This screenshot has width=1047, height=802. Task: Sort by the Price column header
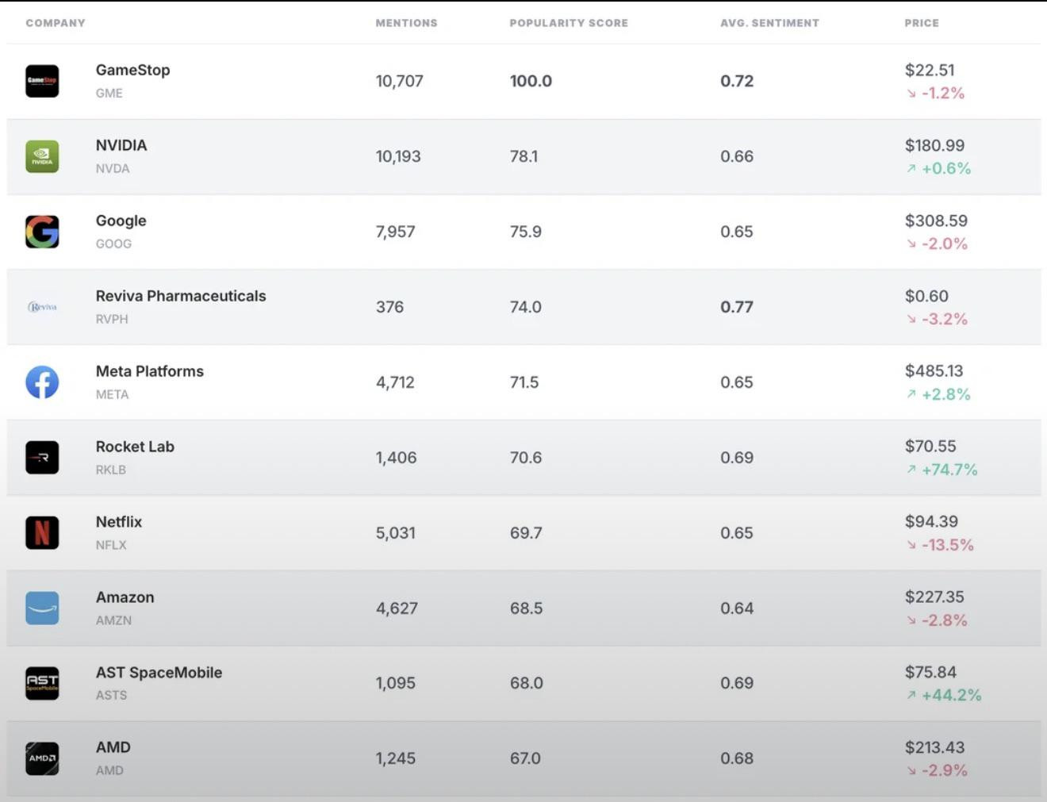click(922, 23)
